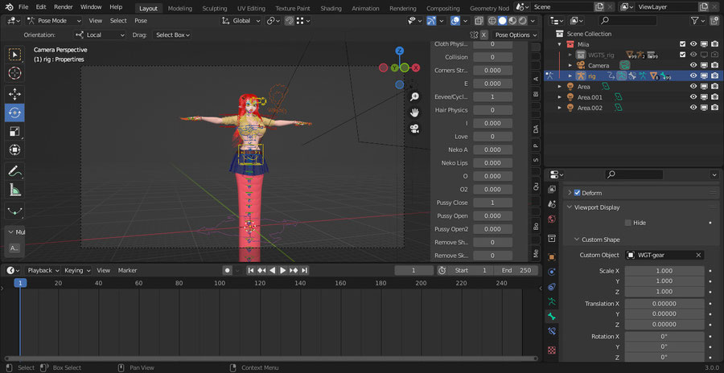
Task: Open the Local orientation dropdown
Action: 100,35
